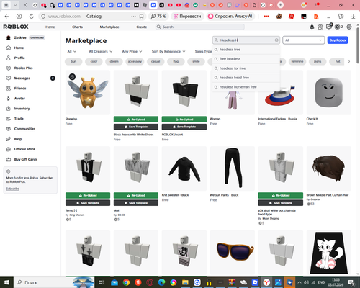Screen dimensions: 360x288
Task: Choose suggestion "headless for free"
Action: [x=246, y=68]
